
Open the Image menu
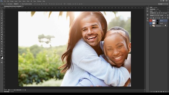(12, 1)
